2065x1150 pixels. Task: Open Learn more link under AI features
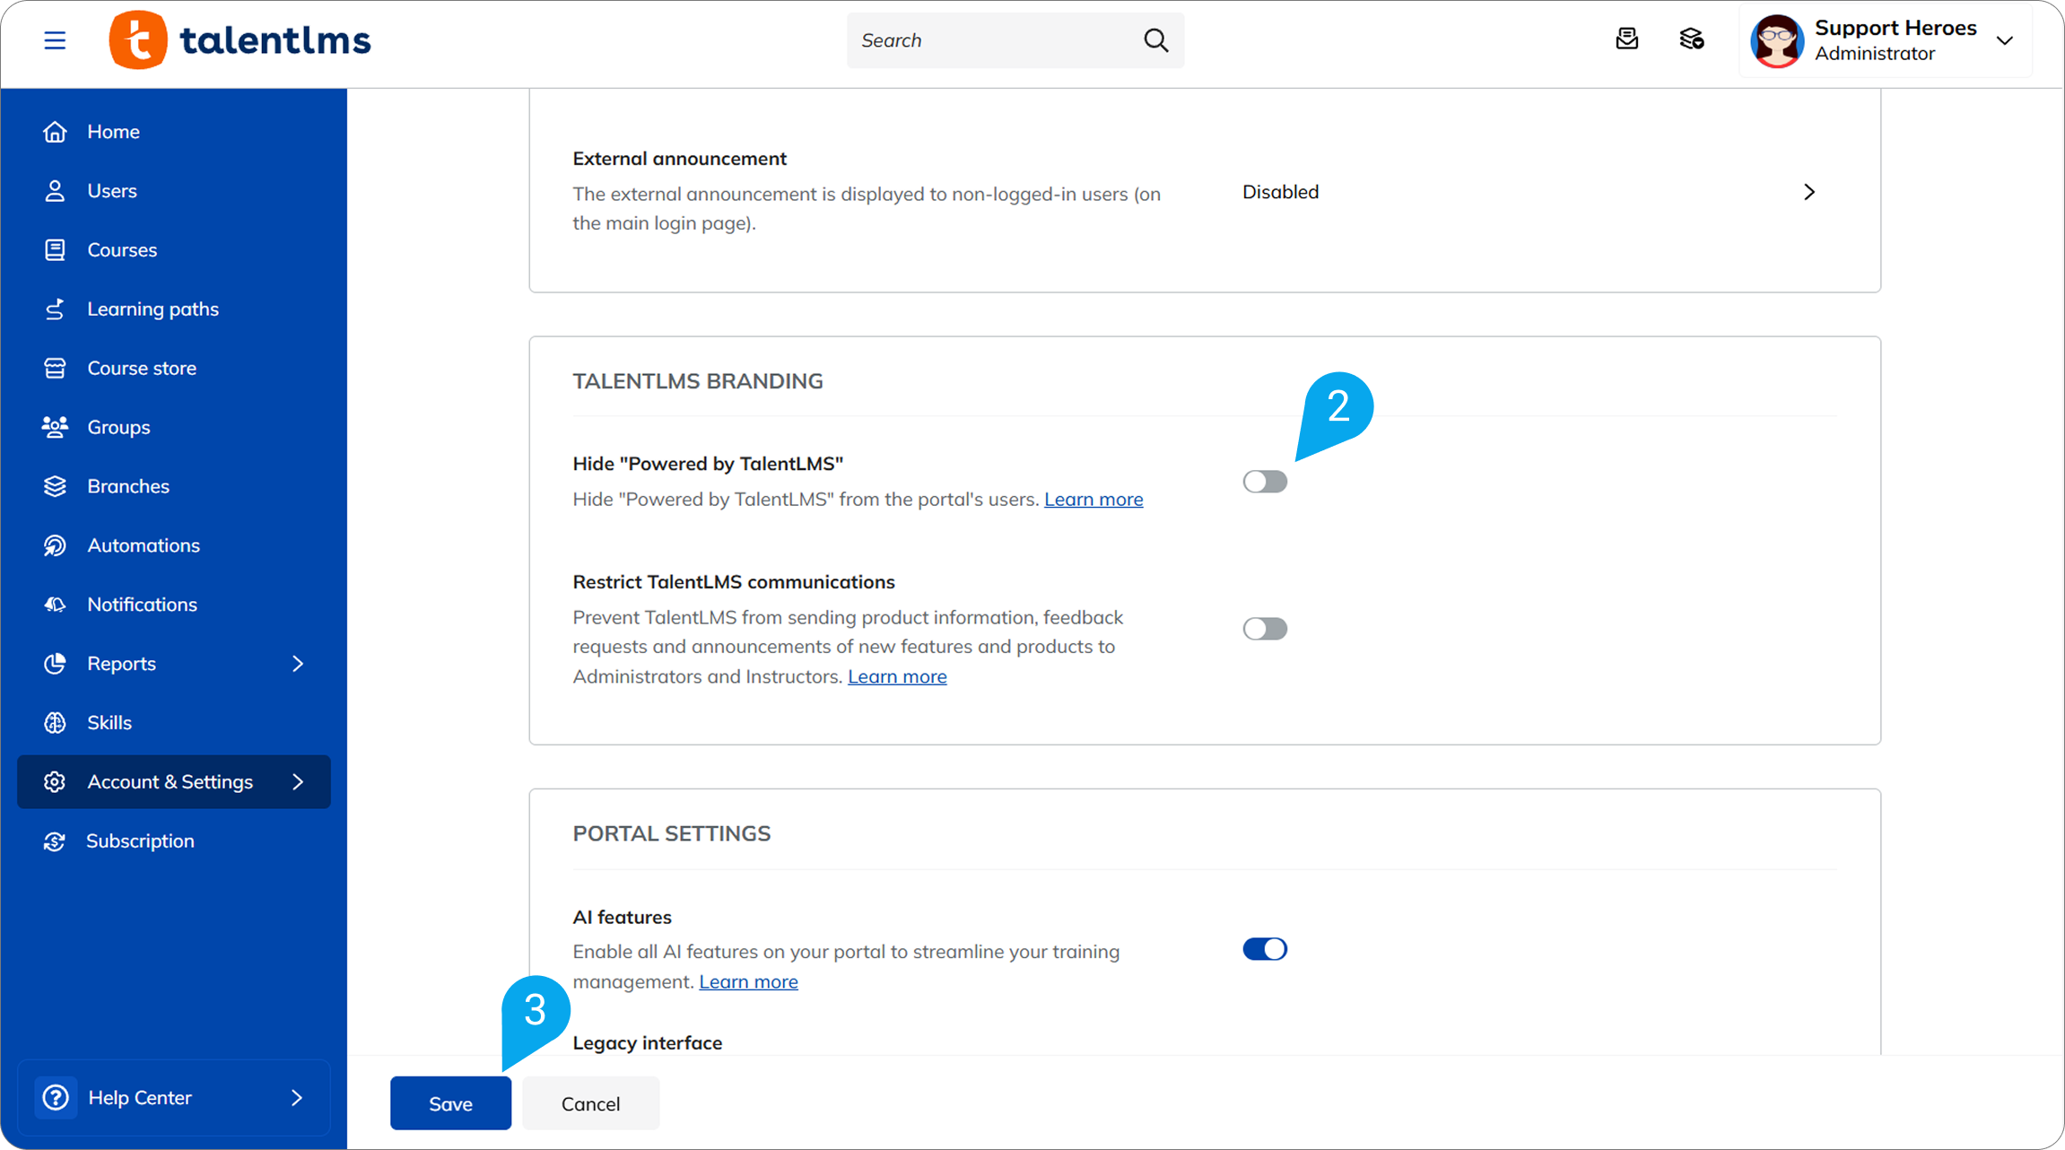pos(748,981)
